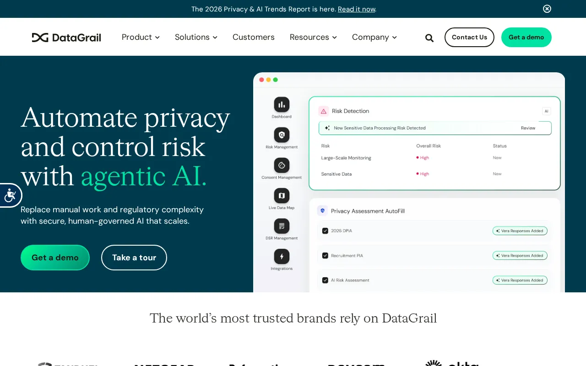Expand the Product menu
The width and height of the screenshot is (586, 366).
click(141, 37)
